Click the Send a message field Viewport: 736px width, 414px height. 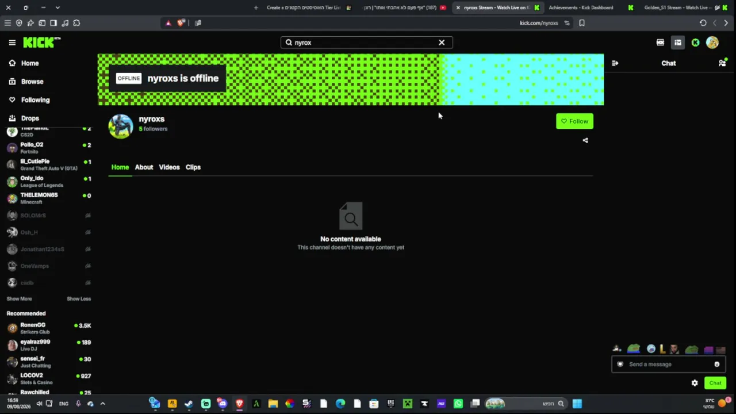click(x=667, y=364)
